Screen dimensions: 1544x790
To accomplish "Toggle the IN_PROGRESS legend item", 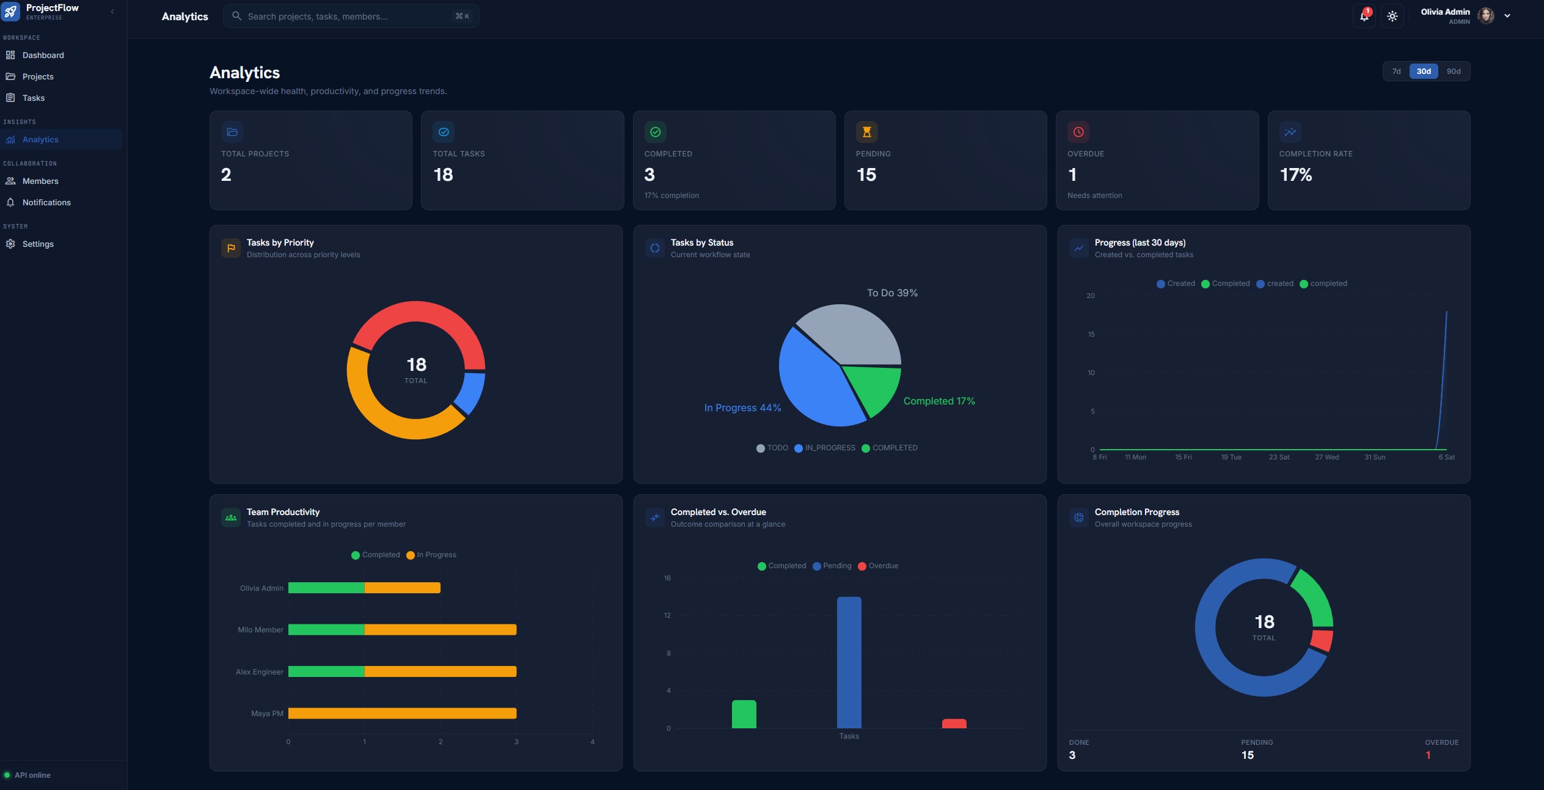I will 825,448.
